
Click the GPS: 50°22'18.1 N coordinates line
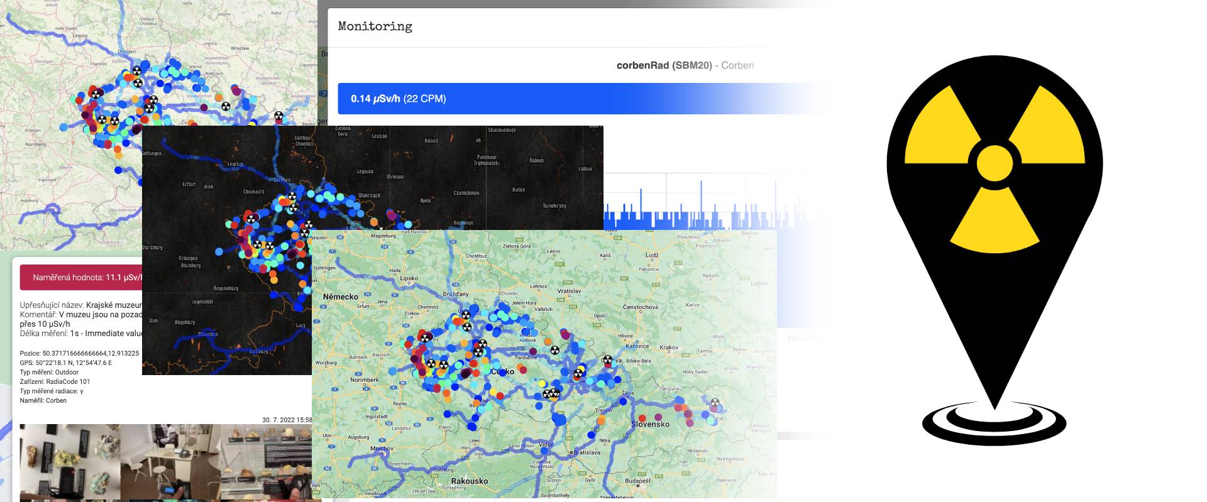click(x=66, y=363)
